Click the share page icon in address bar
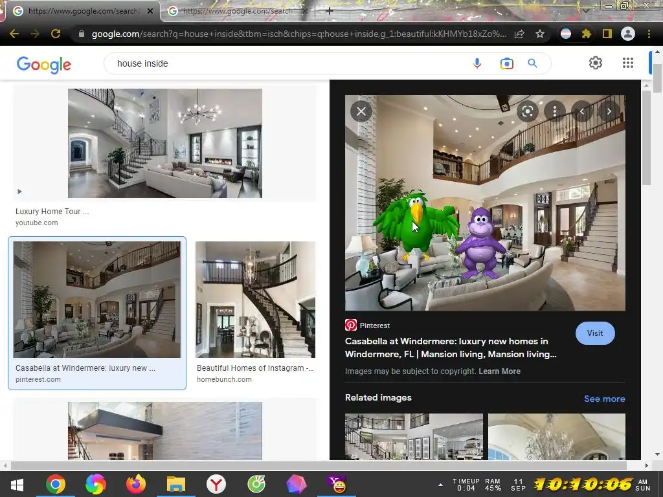Viewport: 663px width, 497px height. [x=519, y=34]
